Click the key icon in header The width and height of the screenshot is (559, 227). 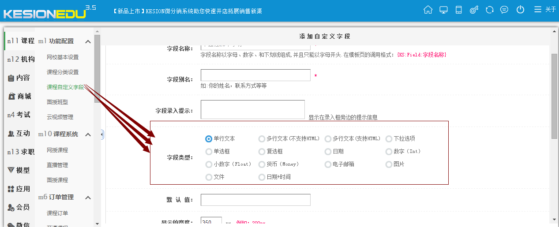point(474,10)
